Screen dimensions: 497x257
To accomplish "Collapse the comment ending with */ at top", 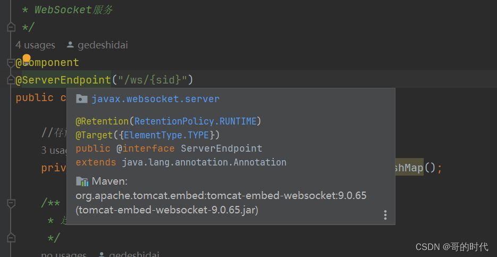I will click(11, 27).
